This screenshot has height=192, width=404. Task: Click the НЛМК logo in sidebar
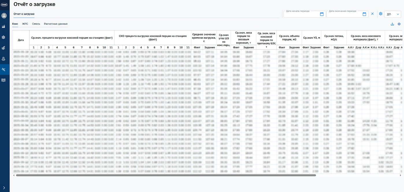(4, 5)
